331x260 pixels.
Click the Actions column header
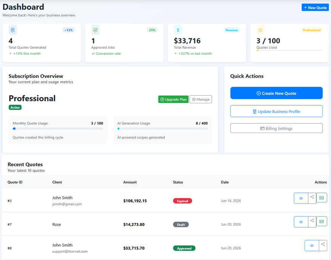(x=321, y=182)
